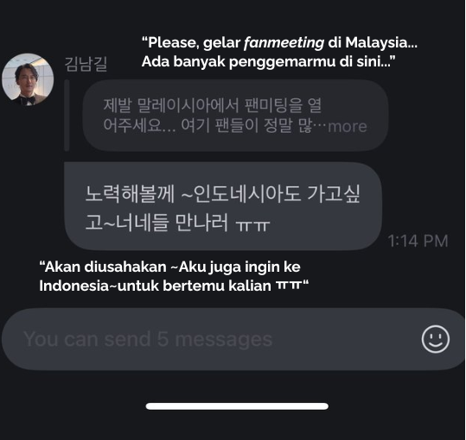Click the italic word "fanmeeting" in caption
Viewport: 466px width, 440px height.
click(284, 42)
